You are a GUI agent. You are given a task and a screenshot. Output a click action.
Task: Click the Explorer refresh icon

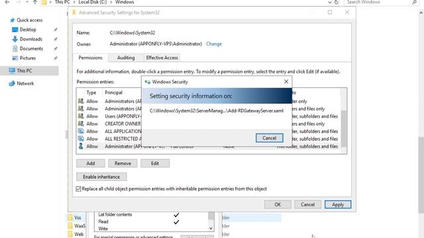[x=336, y=2]
